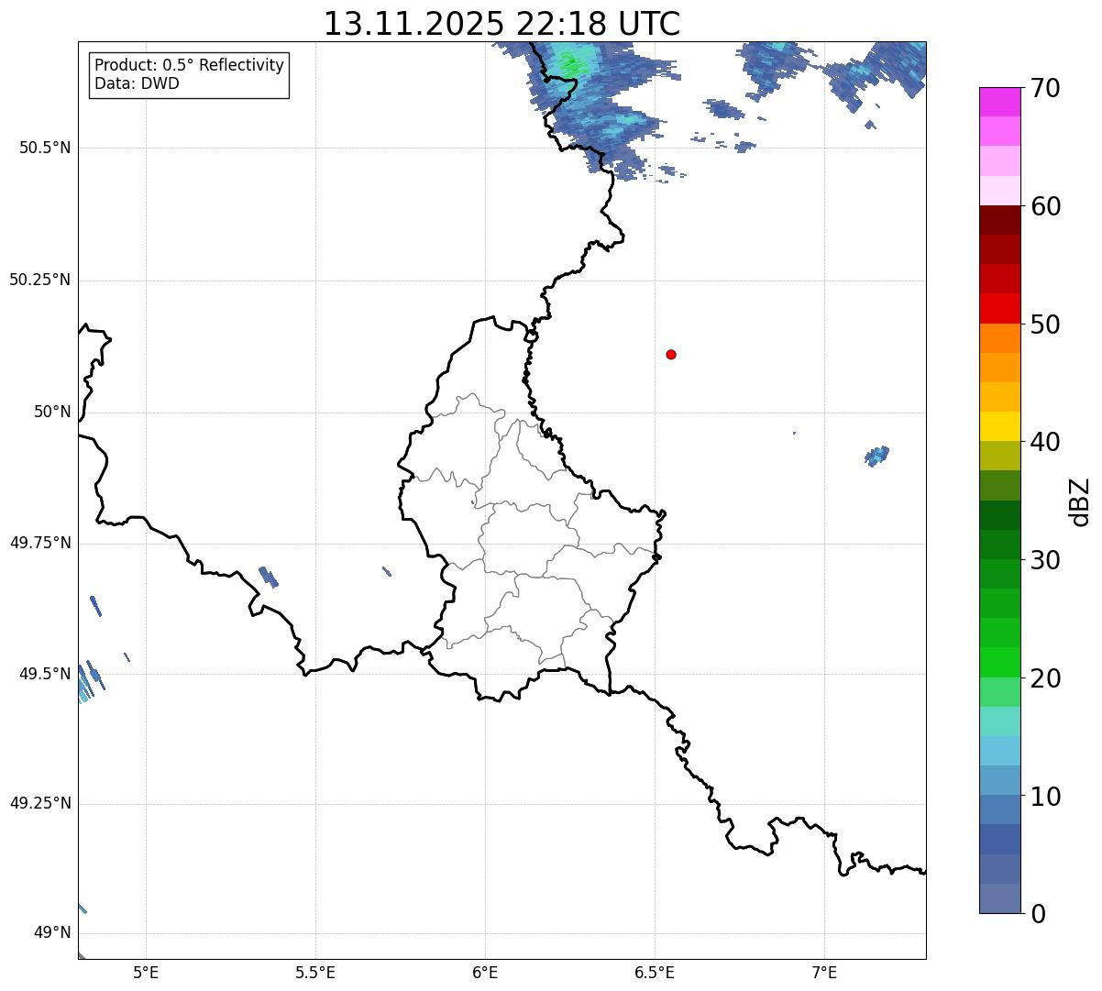Click the 49.25°N latitude label
The image size is (1102, 991).
[x=40, y=803]
